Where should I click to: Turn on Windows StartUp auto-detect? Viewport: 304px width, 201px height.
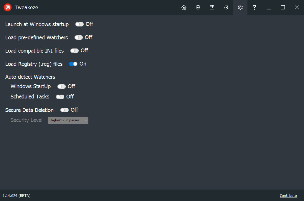[61, 86]
